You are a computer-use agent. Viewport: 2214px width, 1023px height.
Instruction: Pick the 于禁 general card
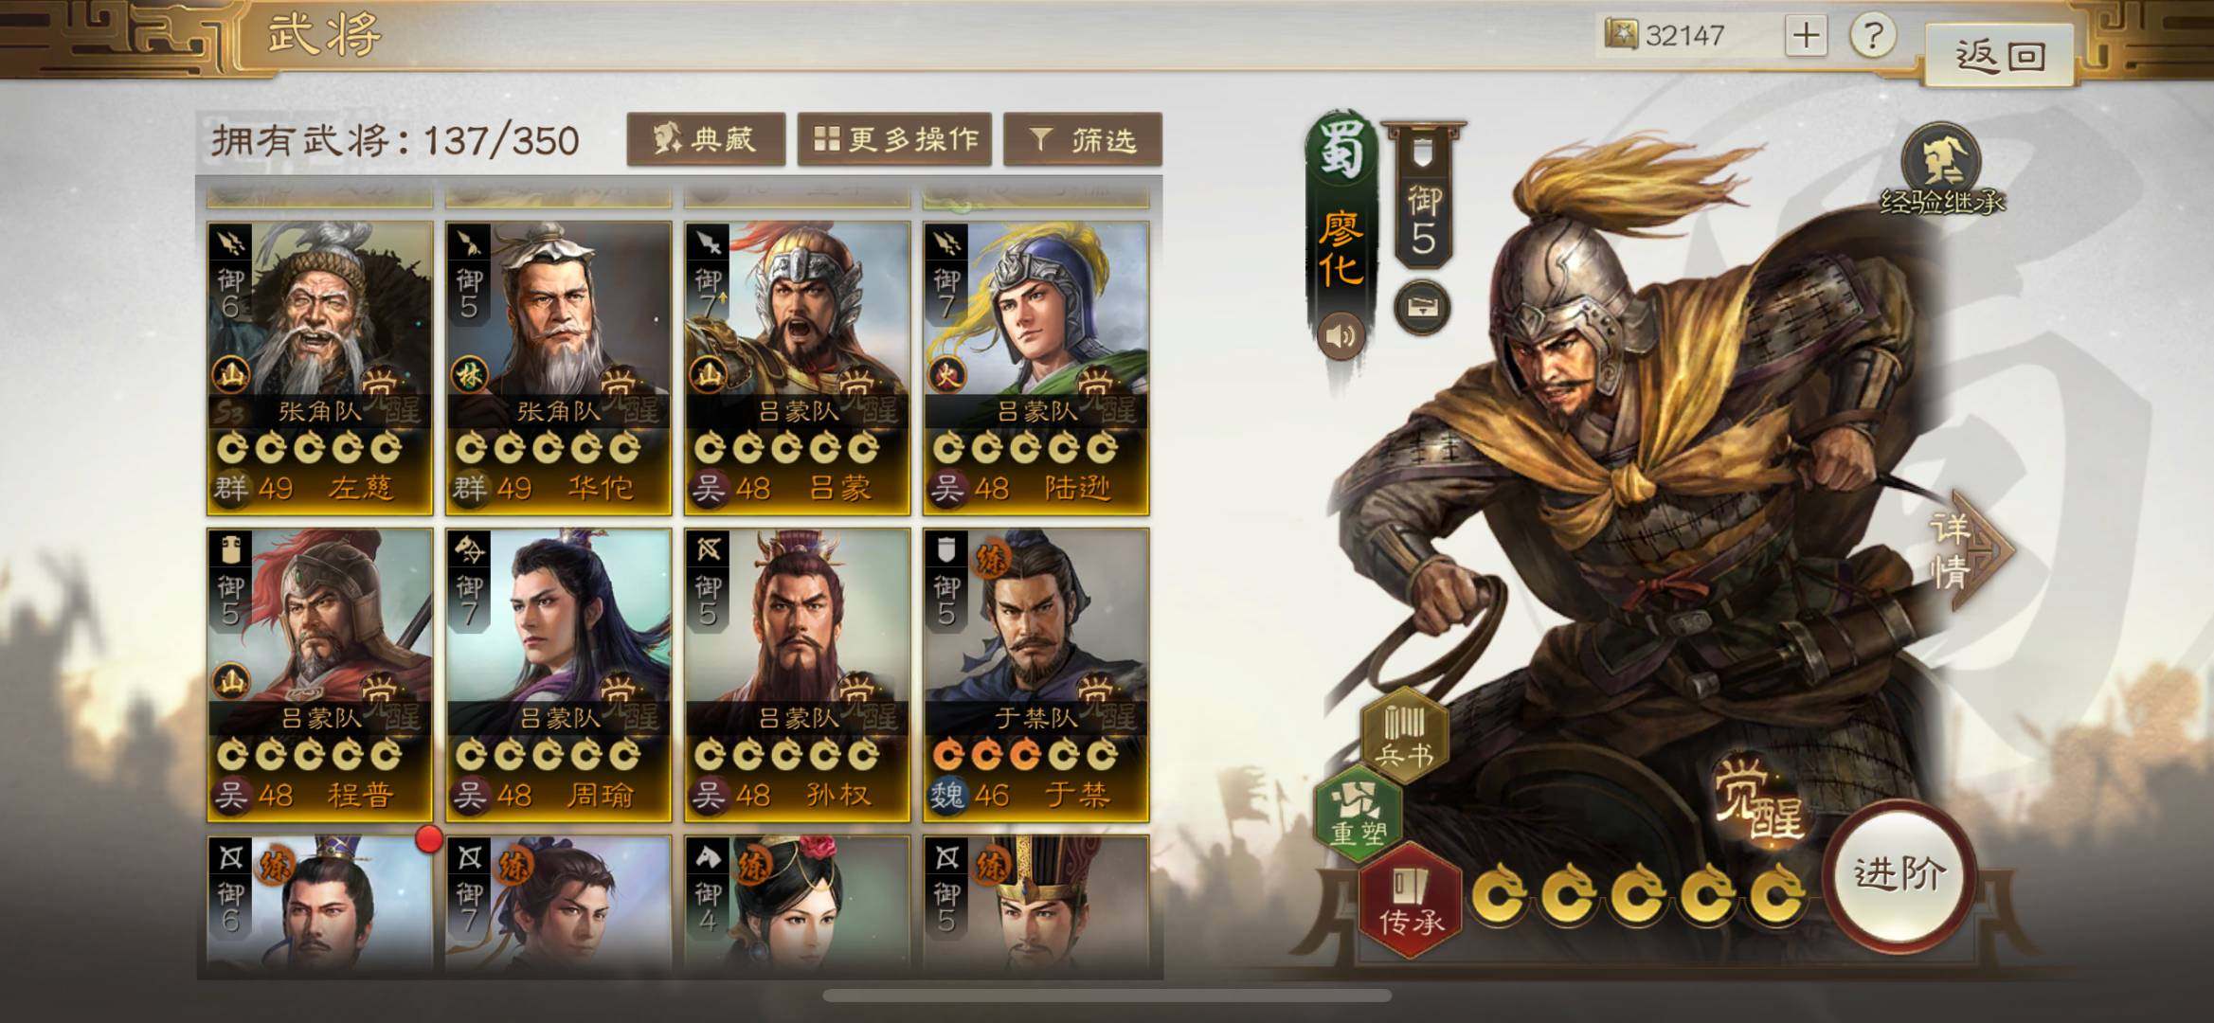coord(1036,675)
